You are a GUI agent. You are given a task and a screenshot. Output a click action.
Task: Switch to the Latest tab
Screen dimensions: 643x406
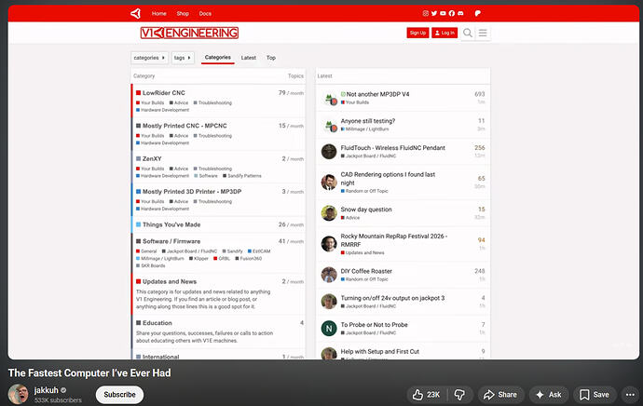[x=249, y=58]
